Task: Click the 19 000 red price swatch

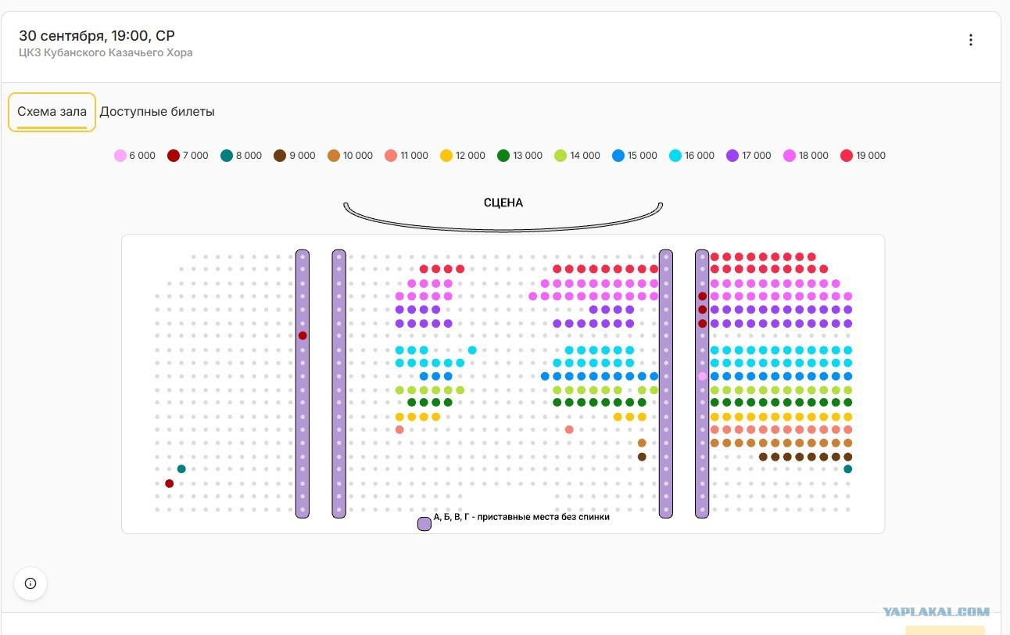Action: pos(846,156)
